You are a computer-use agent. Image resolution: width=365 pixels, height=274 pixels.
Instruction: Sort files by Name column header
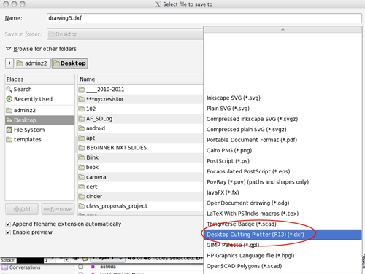click(x=140, y=79)
